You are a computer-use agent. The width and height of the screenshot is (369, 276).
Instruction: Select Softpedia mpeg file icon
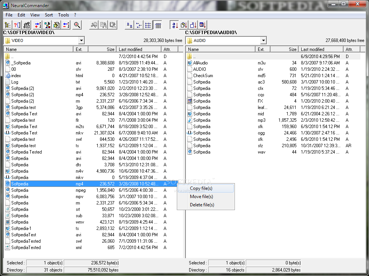click(x=7, y=190)
